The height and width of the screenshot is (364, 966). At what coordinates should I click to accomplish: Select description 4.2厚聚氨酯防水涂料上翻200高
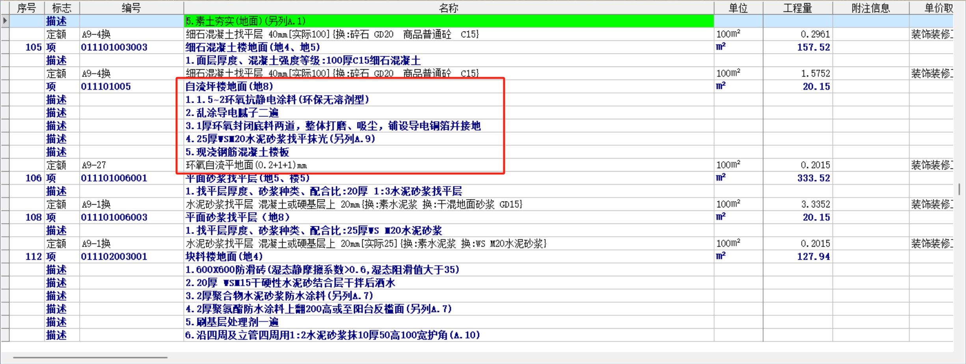tap(318, 309)
